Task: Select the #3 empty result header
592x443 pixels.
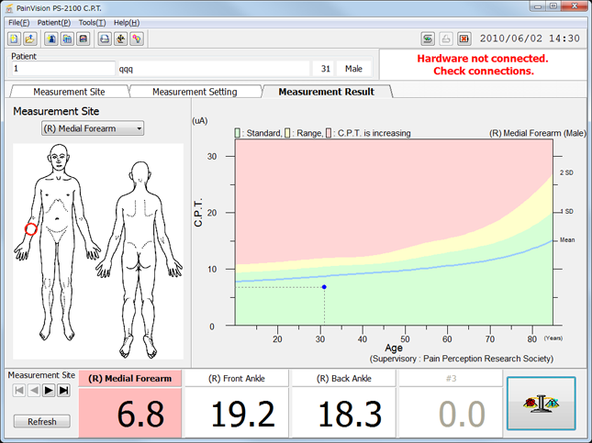Action: click(451, 379)
